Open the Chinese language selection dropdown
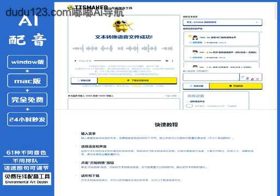 222,22
